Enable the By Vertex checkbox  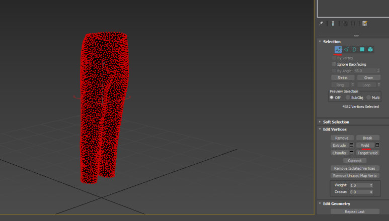(334, 58)
